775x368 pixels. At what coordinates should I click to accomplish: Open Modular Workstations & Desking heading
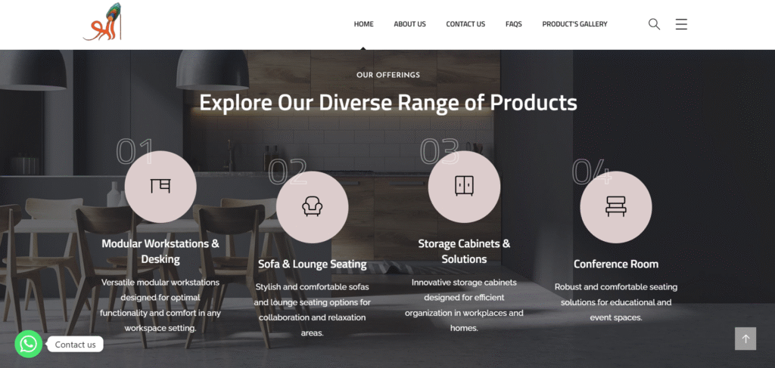click(160, 251)
